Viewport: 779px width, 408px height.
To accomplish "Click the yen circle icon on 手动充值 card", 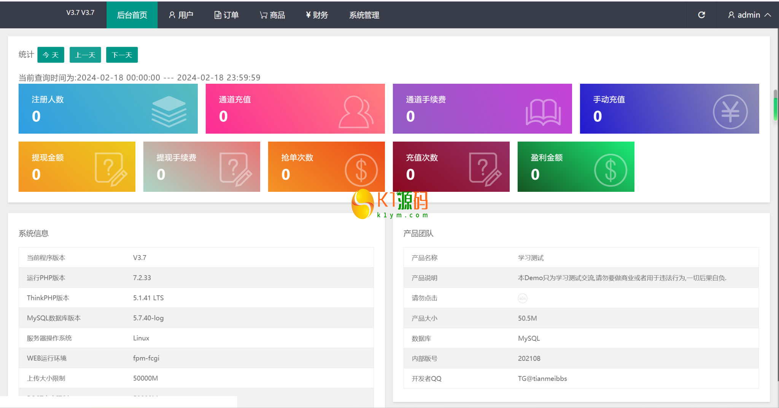I will point(730,112).
